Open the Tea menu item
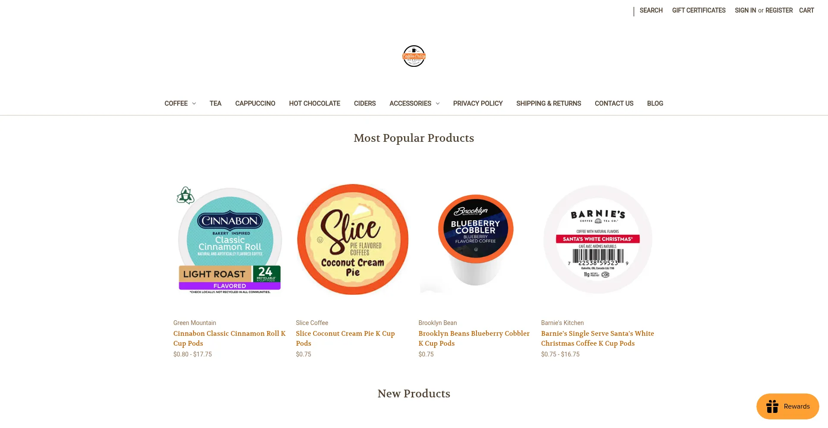This screenshot has height=428, width=828. pyautogui.click(x=215, y=103)
